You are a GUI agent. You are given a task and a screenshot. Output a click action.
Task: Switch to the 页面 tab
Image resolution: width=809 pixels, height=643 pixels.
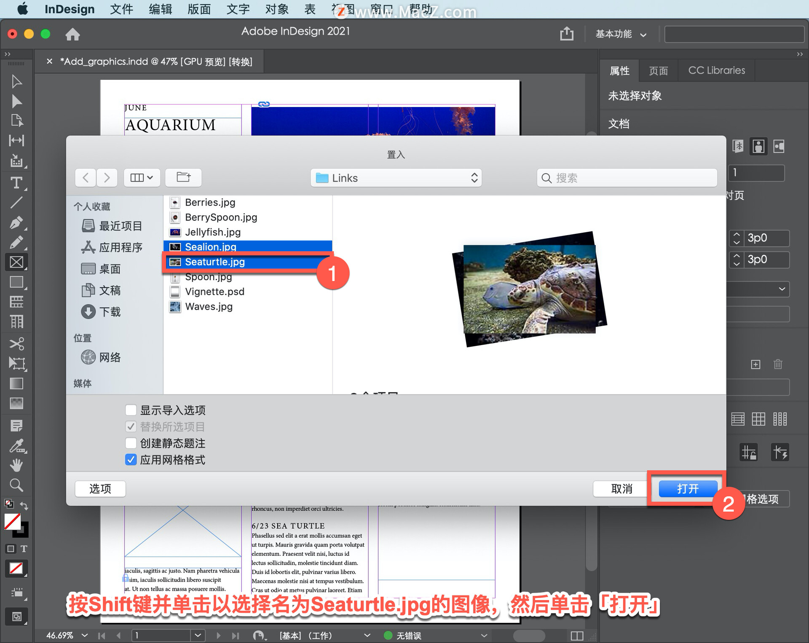tap(658, 70)
